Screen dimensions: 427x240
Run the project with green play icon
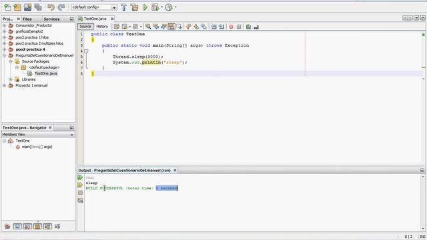pos(145,7)
